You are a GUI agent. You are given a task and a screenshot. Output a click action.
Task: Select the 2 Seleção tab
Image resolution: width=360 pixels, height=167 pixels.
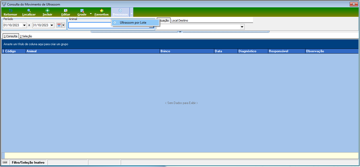point(26,36)
